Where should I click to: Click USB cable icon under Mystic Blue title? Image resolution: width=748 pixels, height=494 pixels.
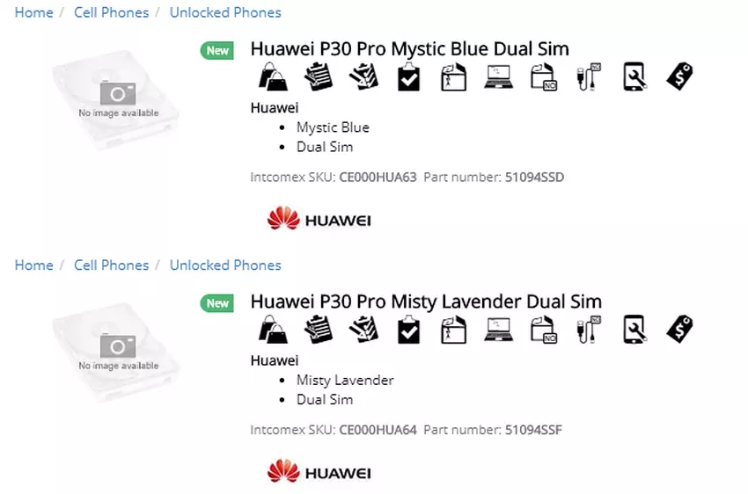pyautogui.click(x=589, y=76)
